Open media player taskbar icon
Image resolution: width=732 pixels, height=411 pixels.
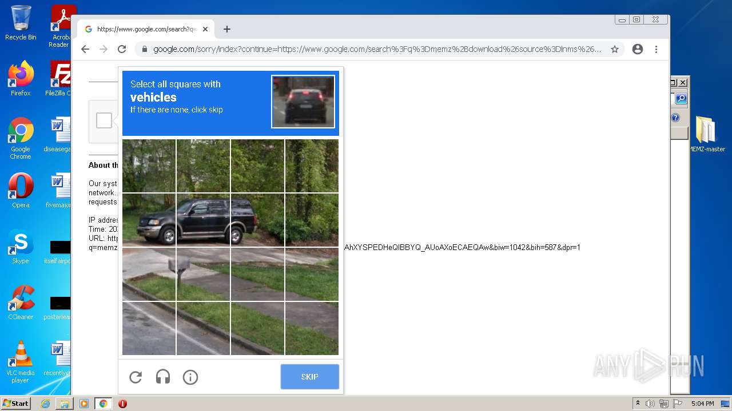pyautogui.click(x=83, y=404)
